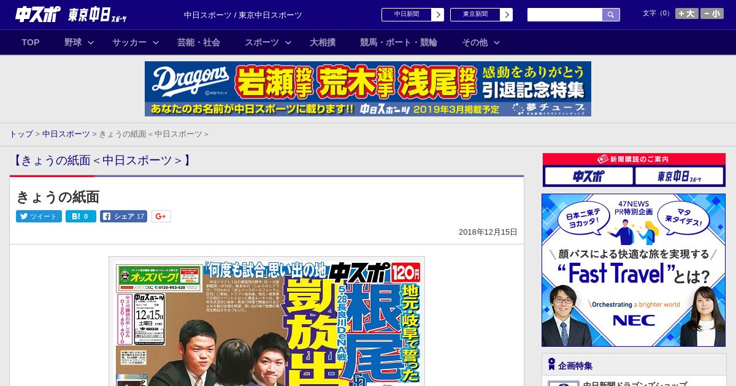The height and width of the screenshot is (386, 736).
Task: Click the date 2018年12月15日
Action: pyautogui.click(x=488, y=232)
